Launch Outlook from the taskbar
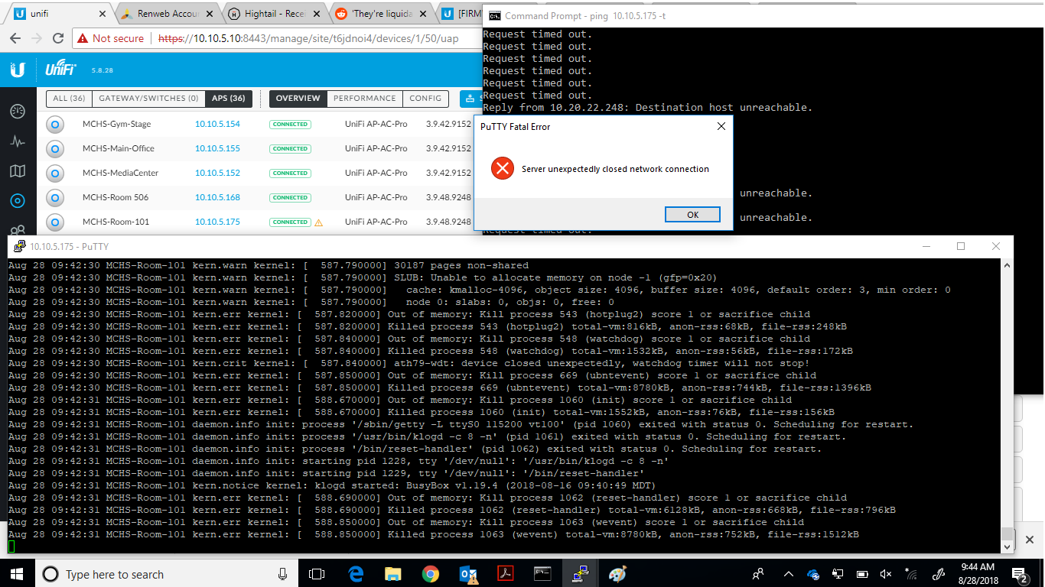Screen dimensions: 1045x587 pos(467,573)
